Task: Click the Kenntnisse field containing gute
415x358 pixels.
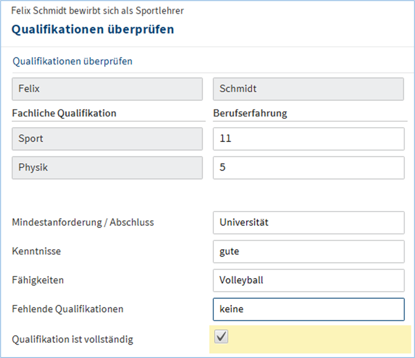Action: point(308,252)
